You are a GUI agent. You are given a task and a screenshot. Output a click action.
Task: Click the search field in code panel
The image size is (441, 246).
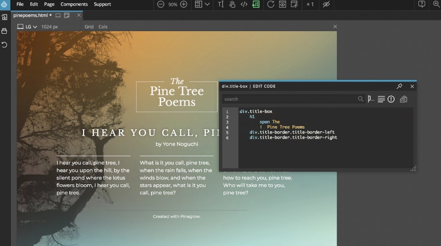click(289, 99)
